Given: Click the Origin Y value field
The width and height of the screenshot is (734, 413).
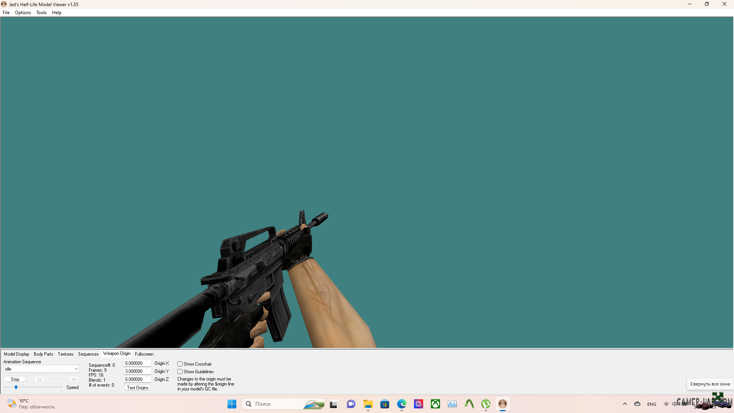Looking at the screenshot, I should click(138, 371).
